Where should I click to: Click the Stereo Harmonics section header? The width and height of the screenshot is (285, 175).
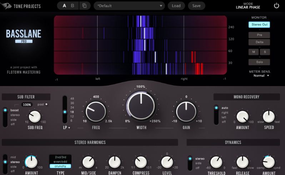click(90, 142)
